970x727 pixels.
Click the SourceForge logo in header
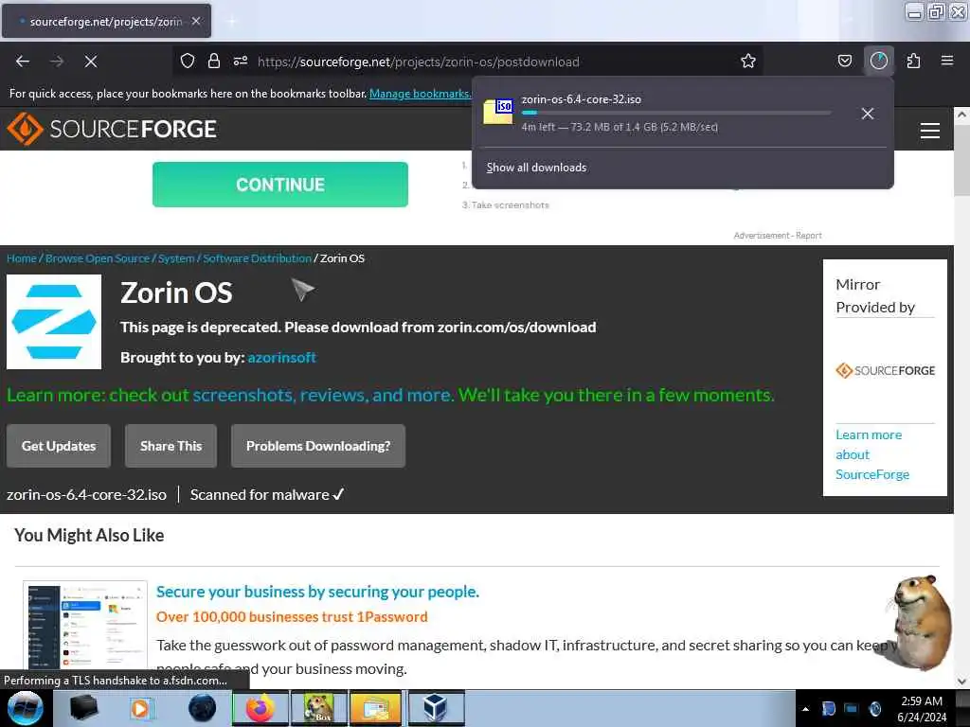[112, 129]
